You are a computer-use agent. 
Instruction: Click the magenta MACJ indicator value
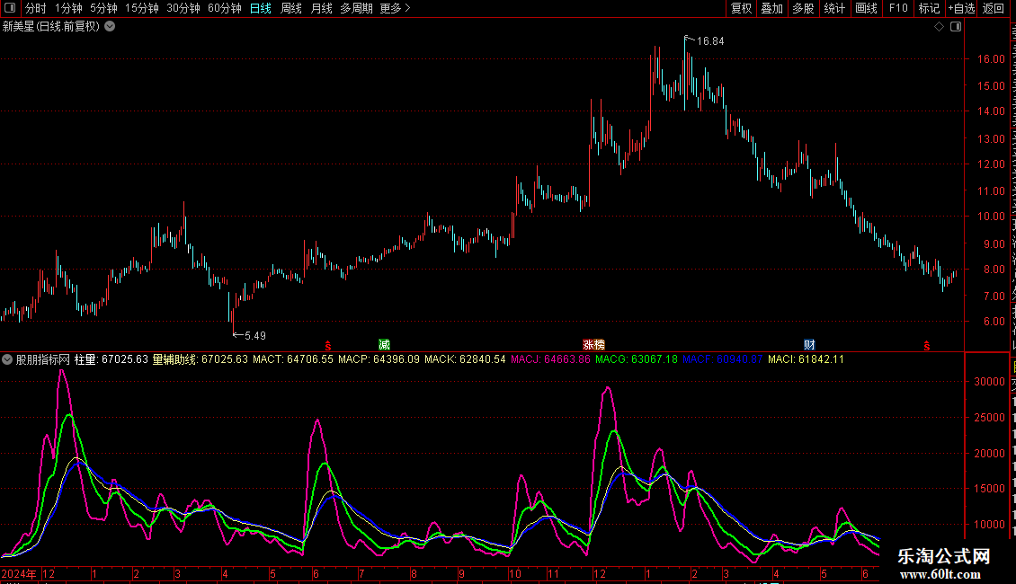coord(551,359)
